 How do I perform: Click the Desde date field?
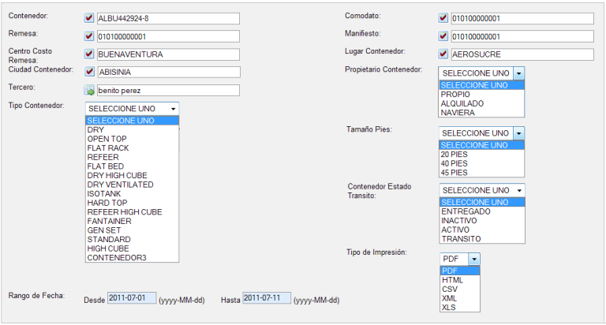pos(131,298)
